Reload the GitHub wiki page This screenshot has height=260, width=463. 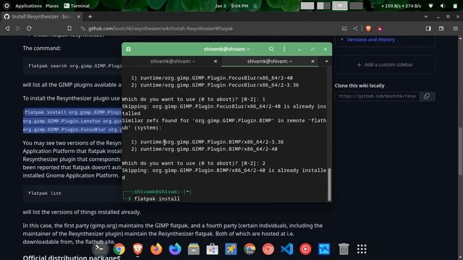click(x=29, y=29)
